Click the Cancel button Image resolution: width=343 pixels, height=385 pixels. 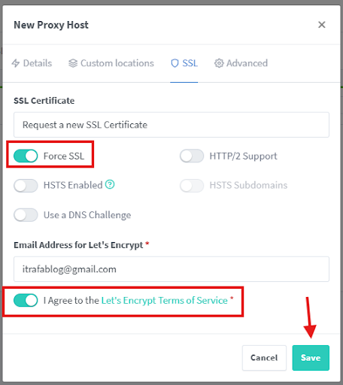264,358
